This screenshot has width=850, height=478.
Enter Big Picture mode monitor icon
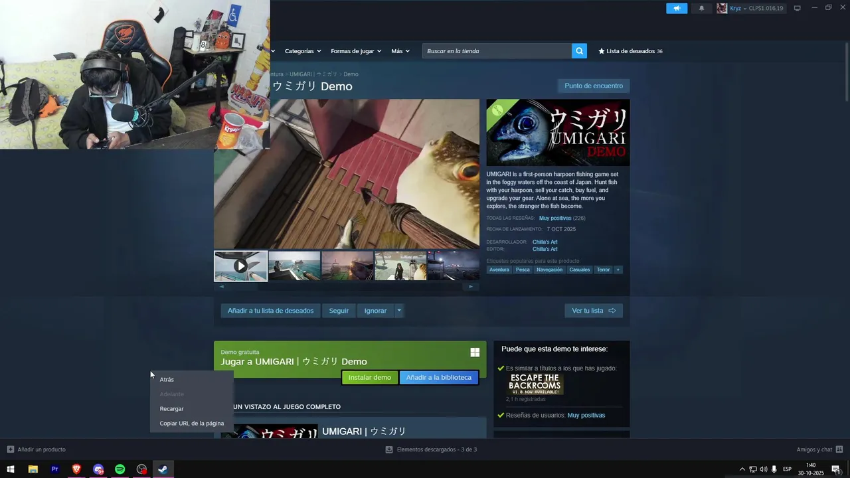tap(798, 8)
